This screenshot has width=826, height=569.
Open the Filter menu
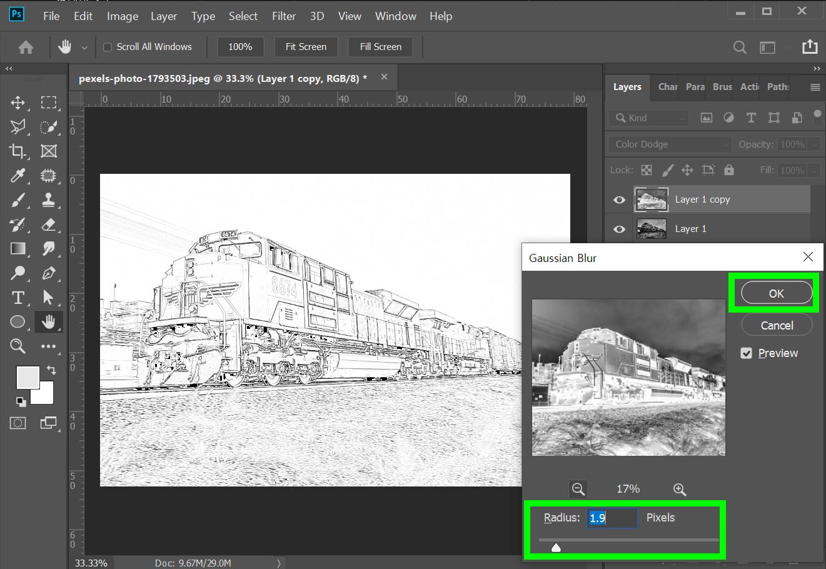pyautogui.click(x=283, y=16)
